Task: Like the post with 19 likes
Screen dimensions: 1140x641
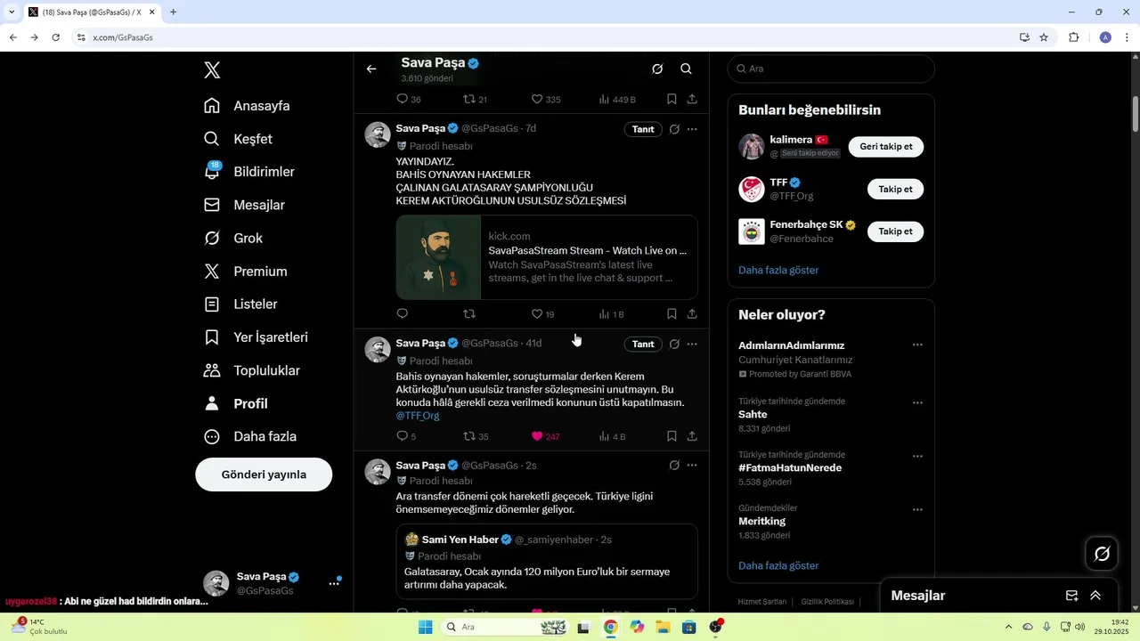Action: 543,314
